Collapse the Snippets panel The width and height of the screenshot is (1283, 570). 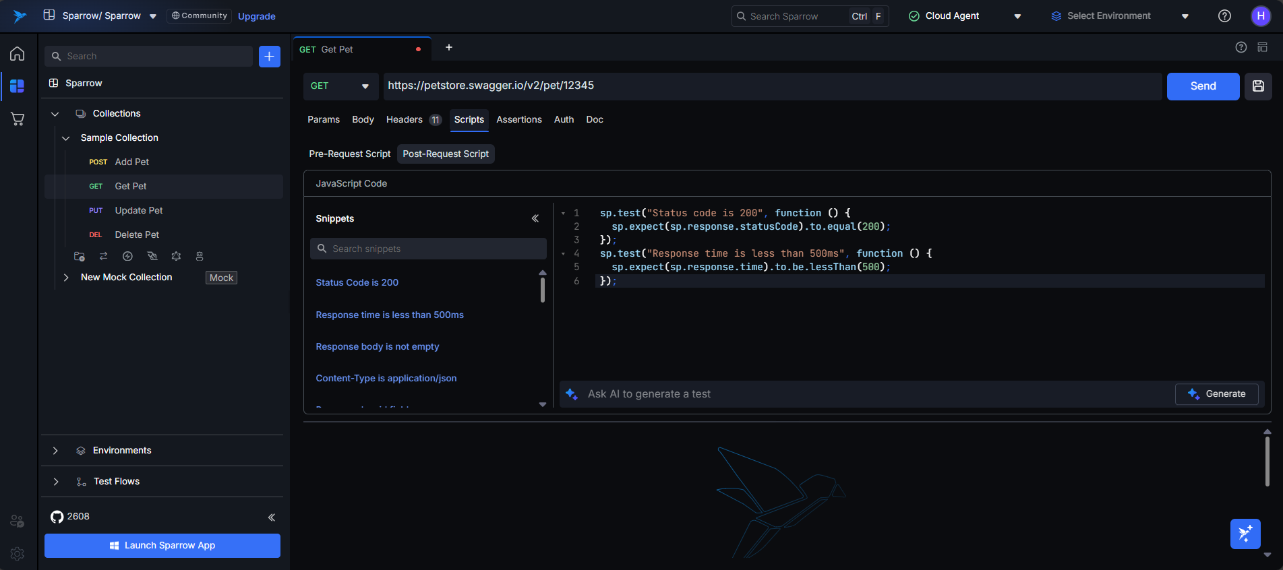click(x=535, y=218)
